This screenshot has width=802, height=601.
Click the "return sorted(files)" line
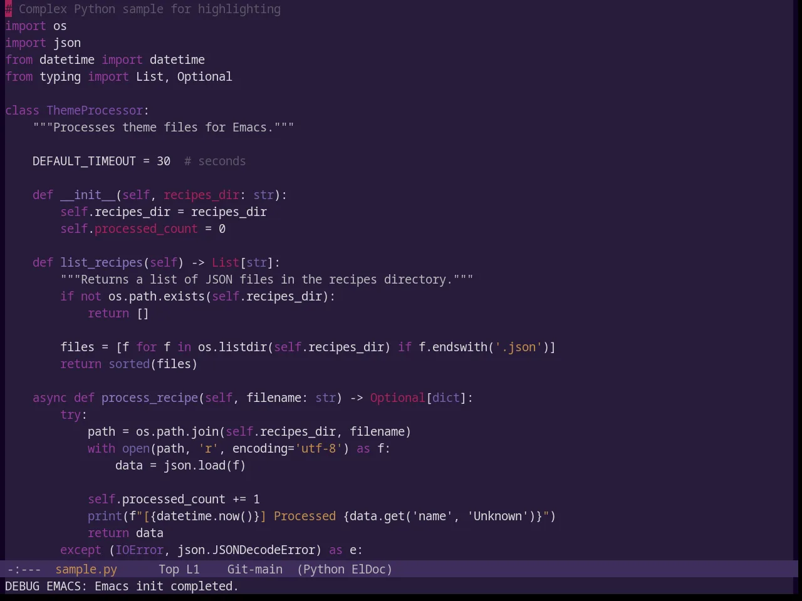(x=128, y=364)
